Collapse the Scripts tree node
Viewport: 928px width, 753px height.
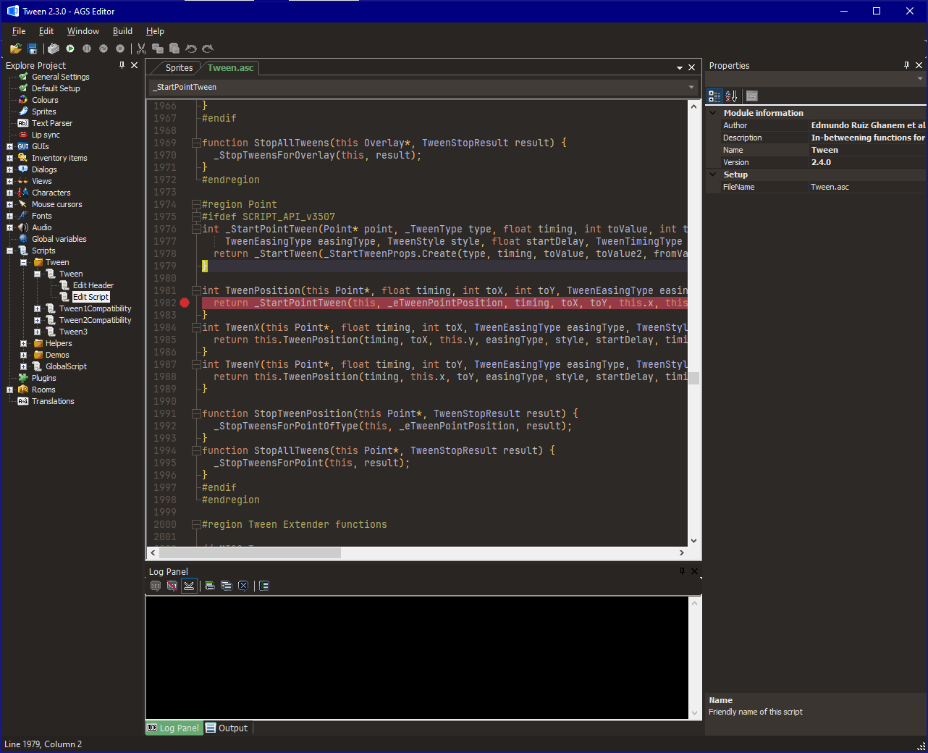pyautogui.click(x=9, y=251)
